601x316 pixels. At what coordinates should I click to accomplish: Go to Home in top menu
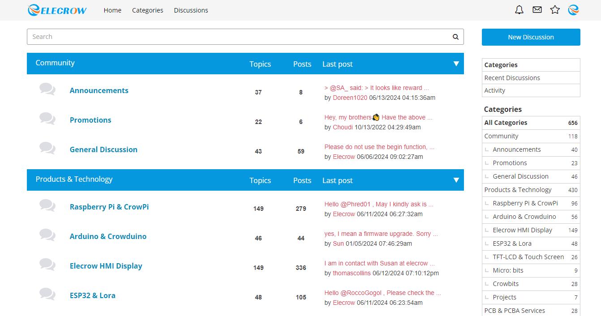112,10
